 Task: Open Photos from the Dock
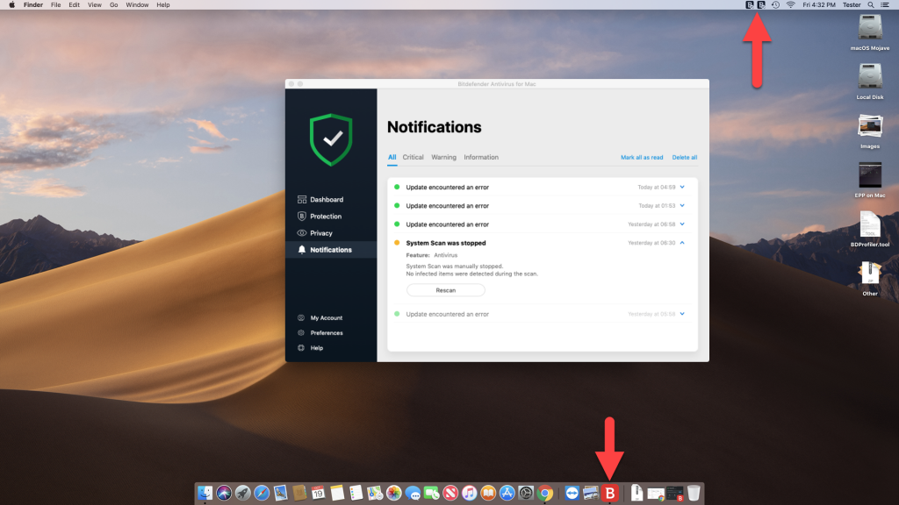coord(393,493)
